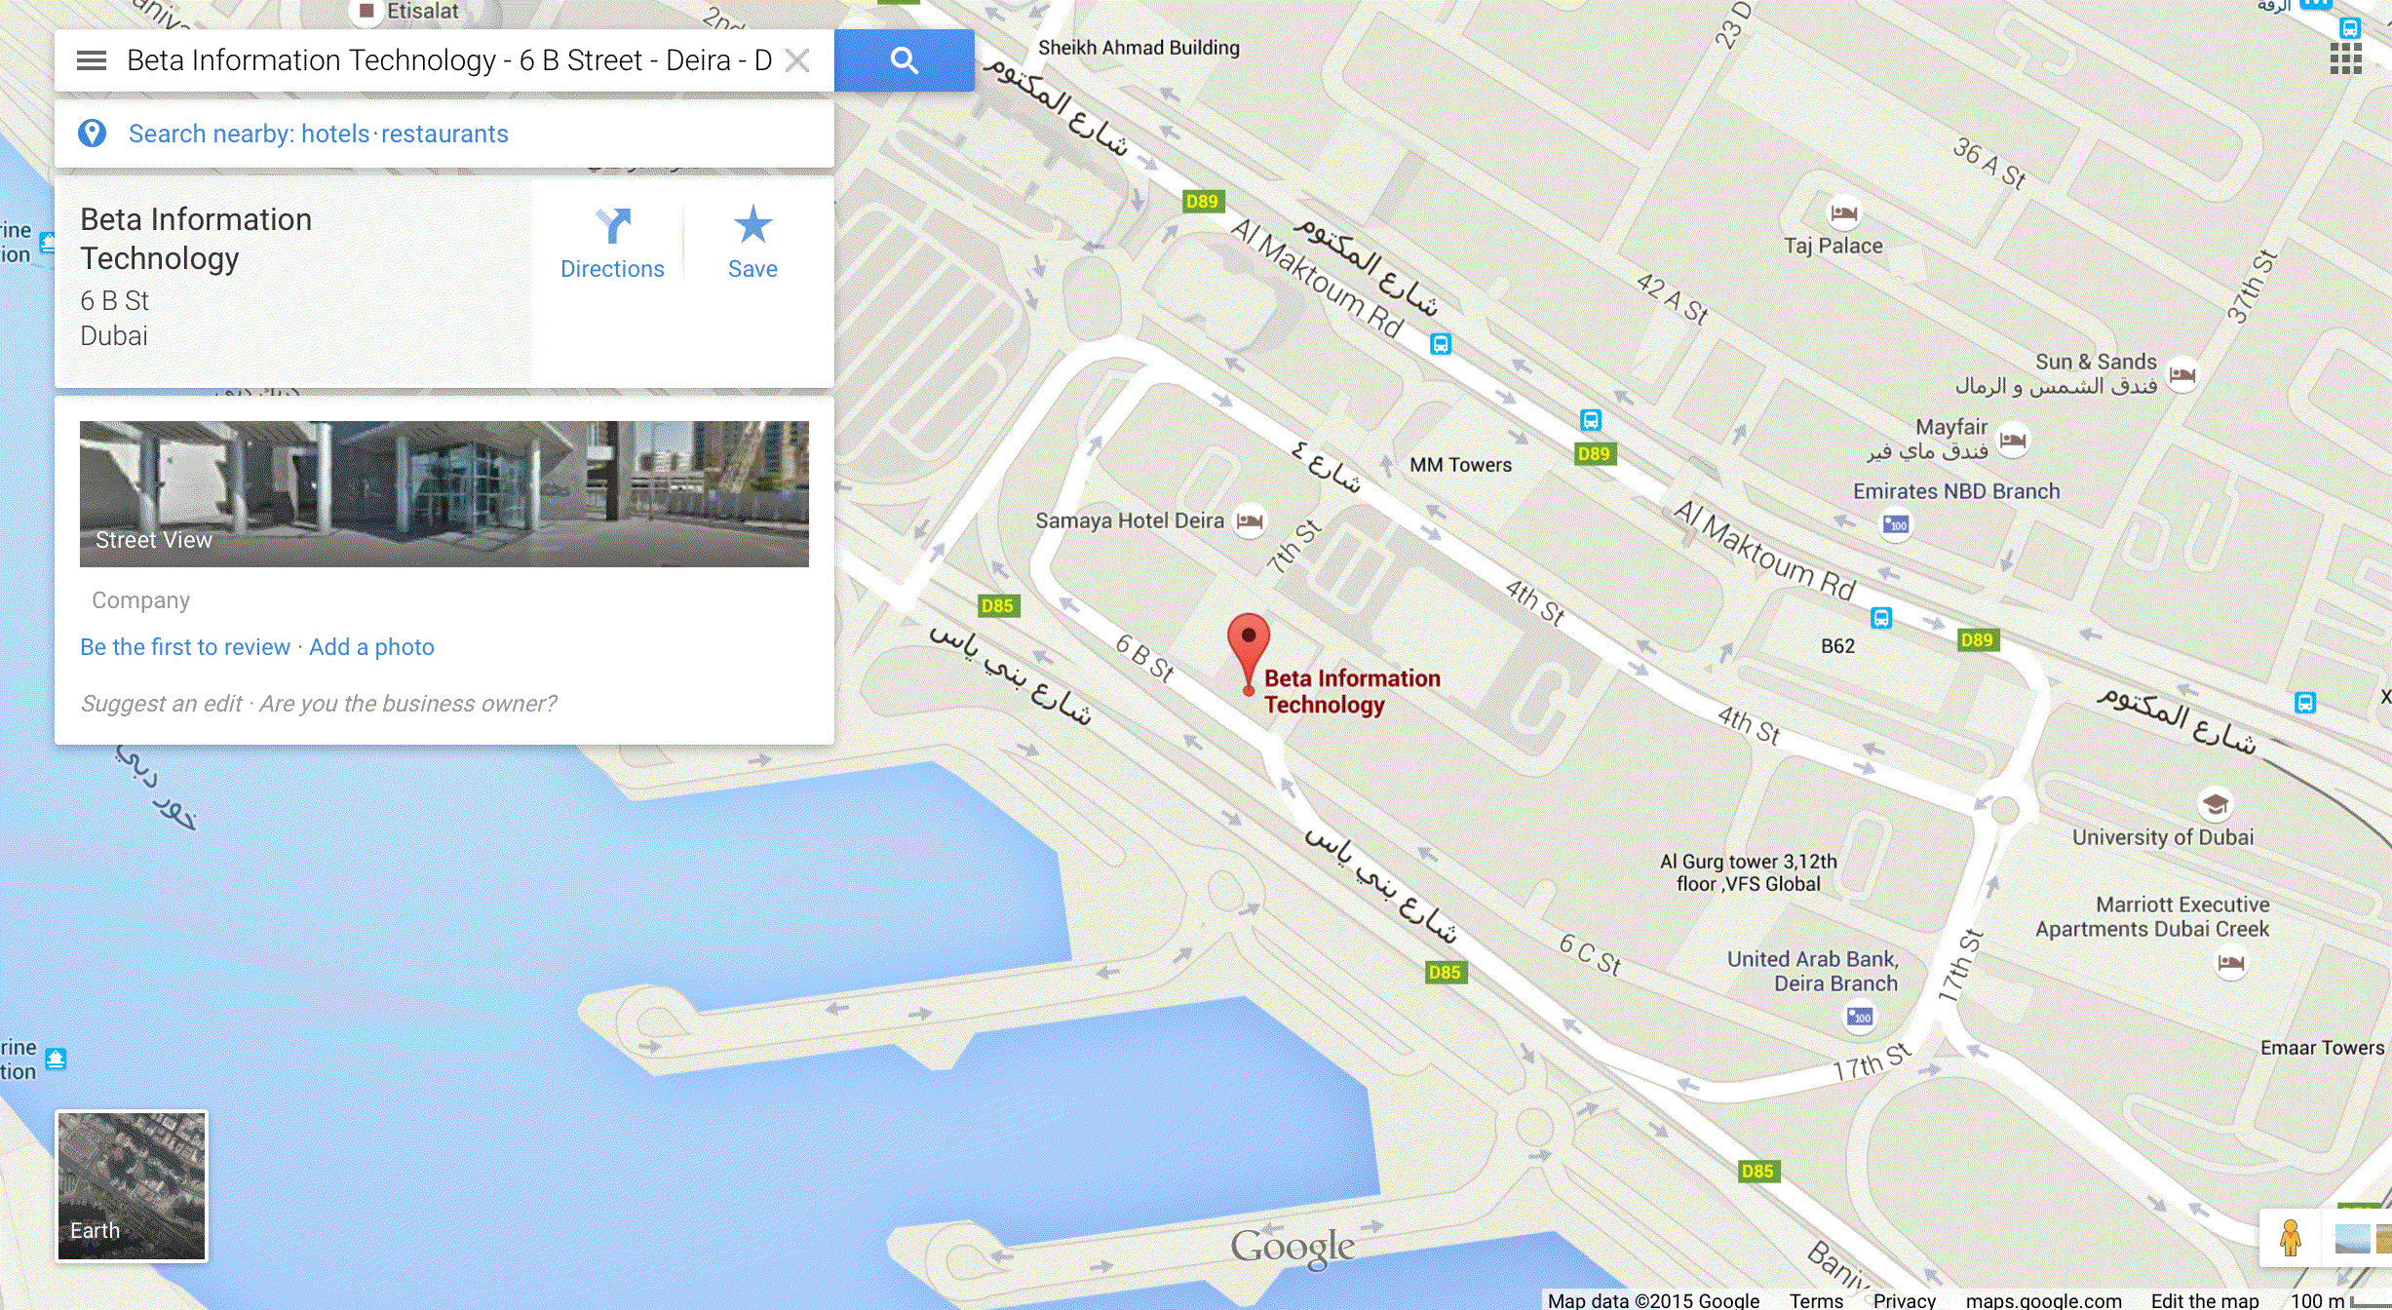The height and width of the screenshot is (1310, 2392).
Task: Open the hamburger menu in search bar
Action: click(92, 60)
